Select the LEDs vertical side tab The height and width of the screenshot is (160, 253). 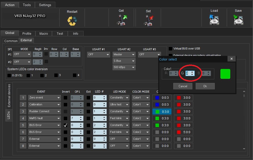point(9,115)
